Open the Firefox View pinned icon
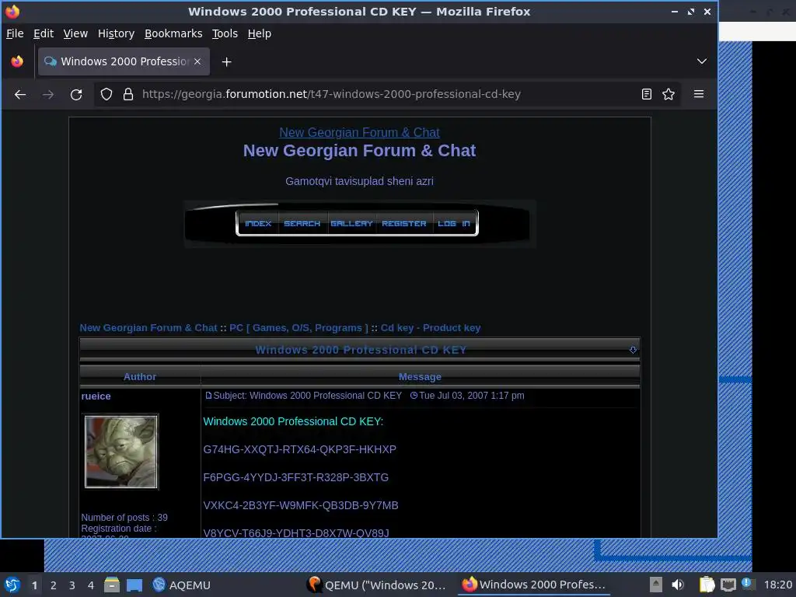The height and width of the screenshot is (597, 796). 17,61
